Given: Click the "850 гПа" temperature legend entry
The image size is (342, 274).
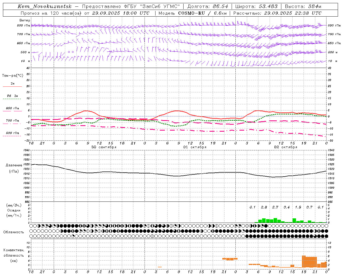Looking at the screenshot, I should click(13, 108).
